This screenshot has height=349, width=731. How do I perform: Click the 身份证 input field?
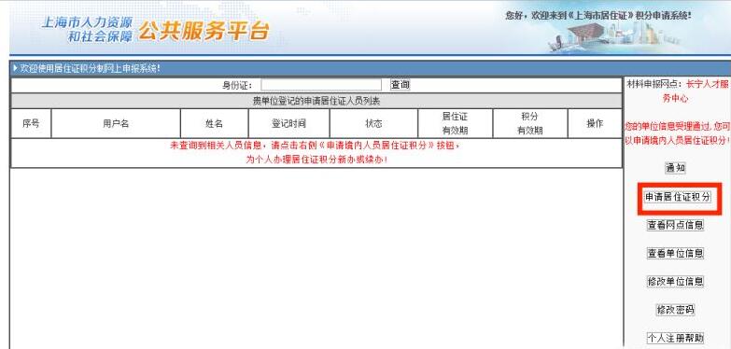click(321, 85)
